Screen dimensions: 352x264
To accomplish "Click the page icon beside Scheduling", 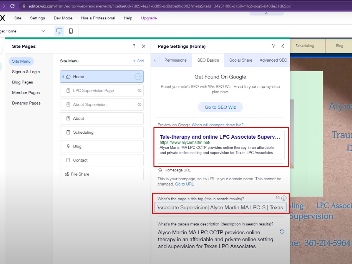I will tap(68, 132).
